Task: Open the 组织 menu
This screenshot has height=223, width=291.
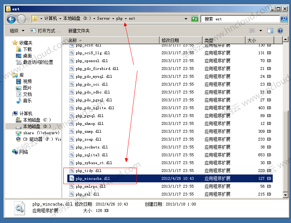Action: (17, 31)
